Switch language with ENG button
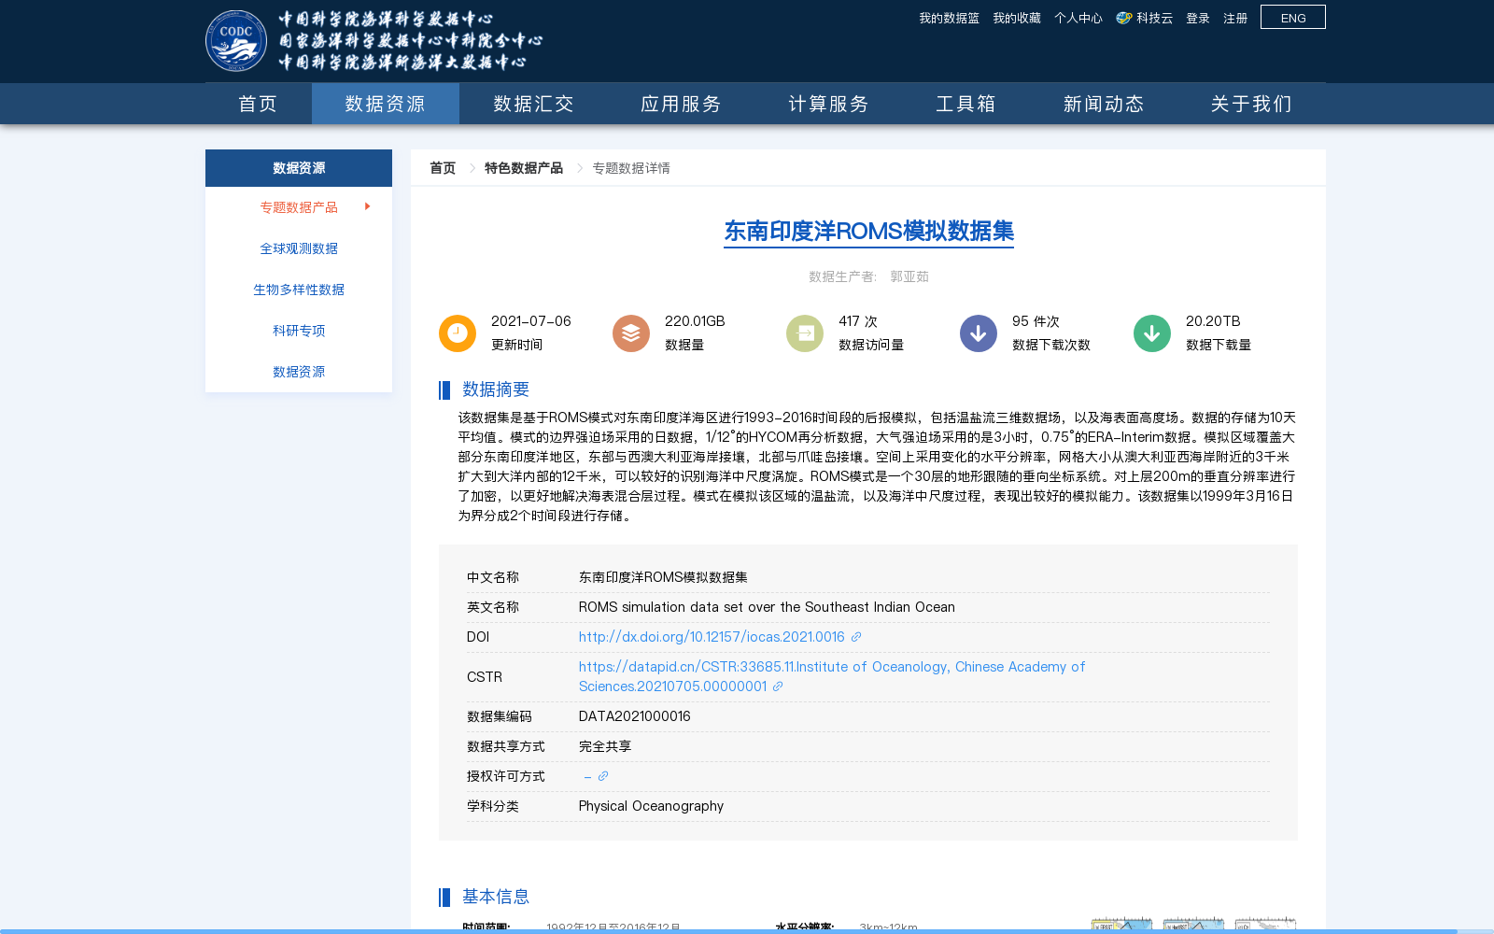Viewport: 1494px width, 934px height. coord(1293,17)
